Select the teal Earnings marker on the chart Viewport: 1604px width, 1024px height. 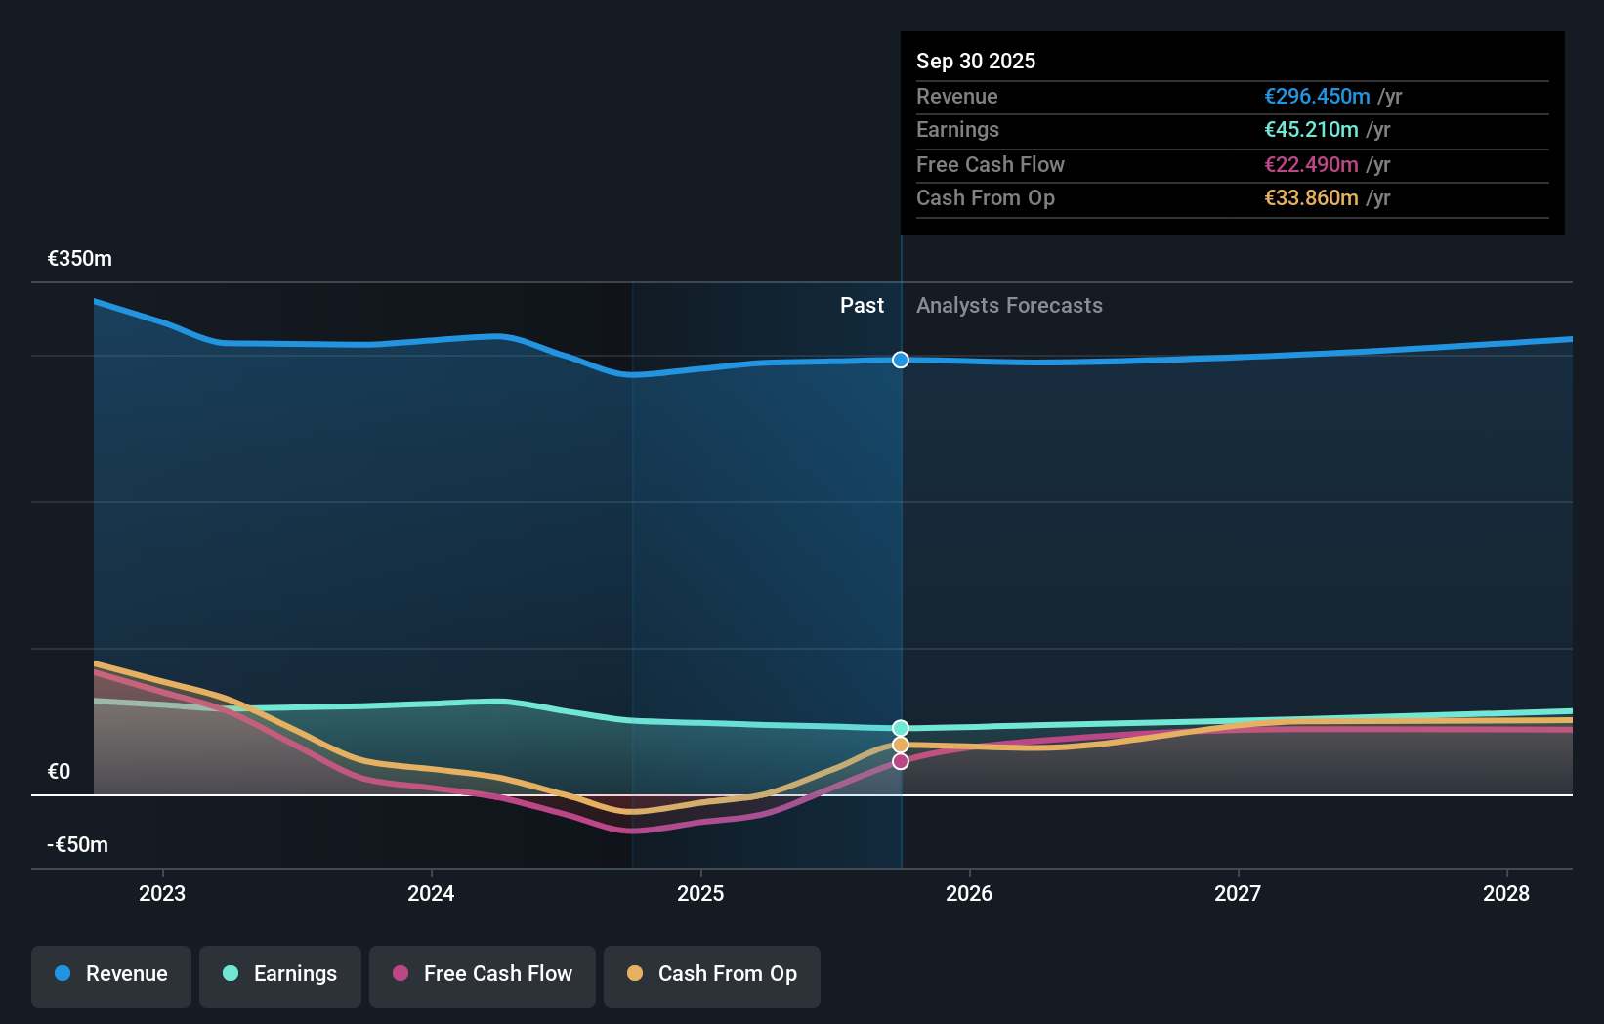pos(900,727)
